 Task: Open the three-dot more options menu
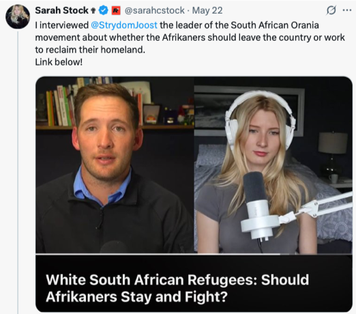point(347,10)
